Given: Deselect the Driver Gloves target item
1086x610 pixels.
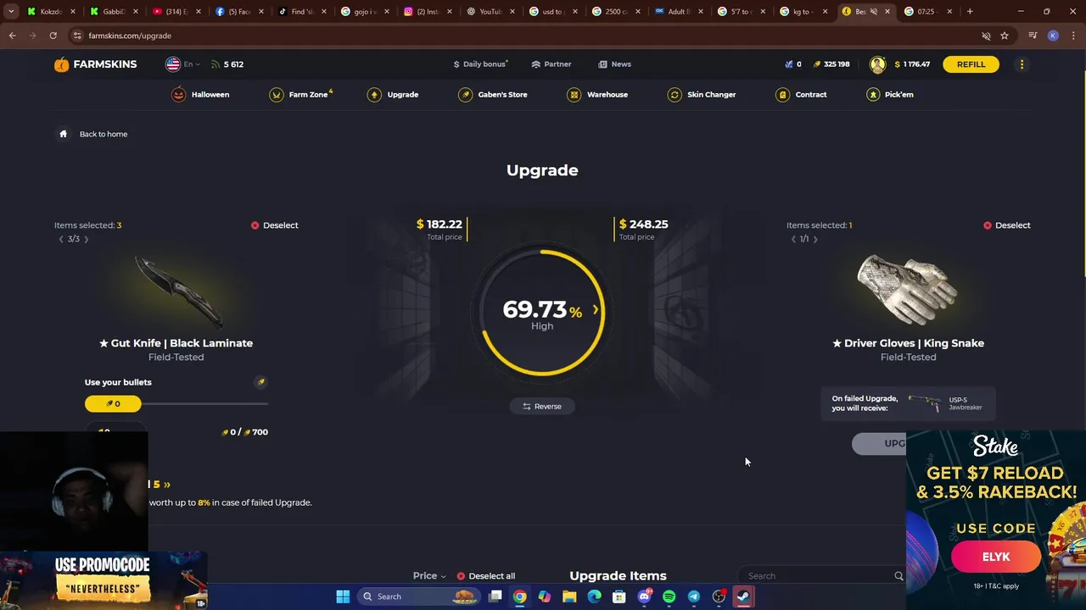Looking at the screenshot, I should point(1006,225).
